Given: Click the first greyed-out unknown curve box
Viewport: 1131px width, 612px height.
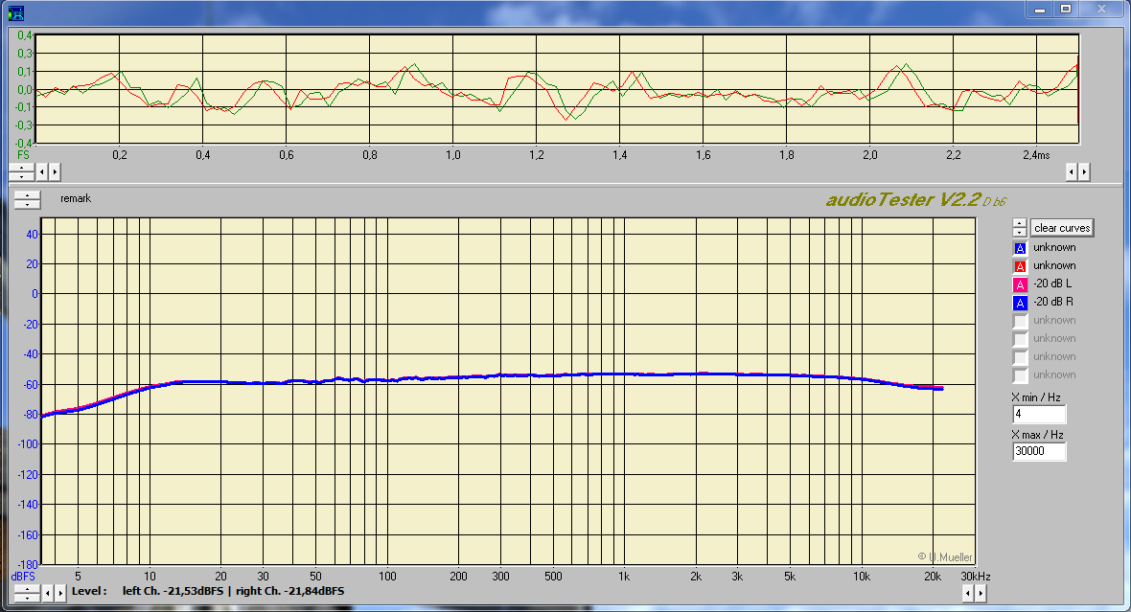Looking at the screenshot, I should click(x=1020, y=321).
